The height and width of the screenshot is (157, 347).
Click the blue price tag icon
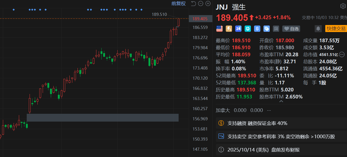coord(267,29)
